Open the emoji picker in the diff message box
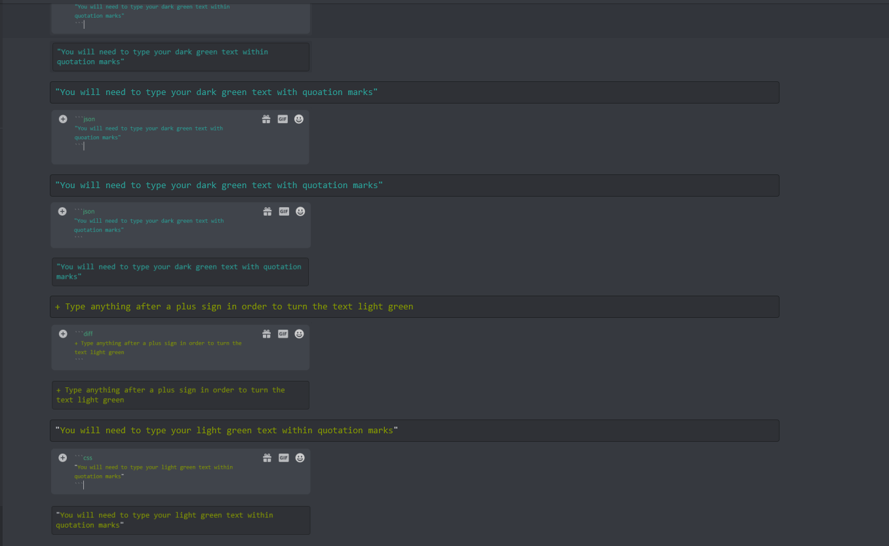Viewport: 889px width, 546px height. point(299,334)
